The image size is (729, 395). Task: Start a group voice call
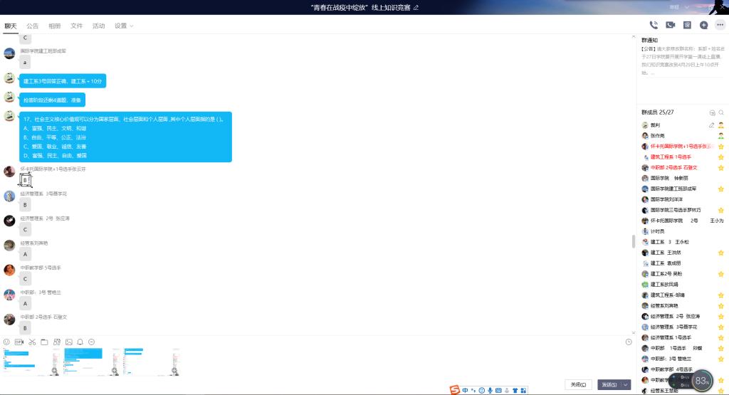pos(654,25)
